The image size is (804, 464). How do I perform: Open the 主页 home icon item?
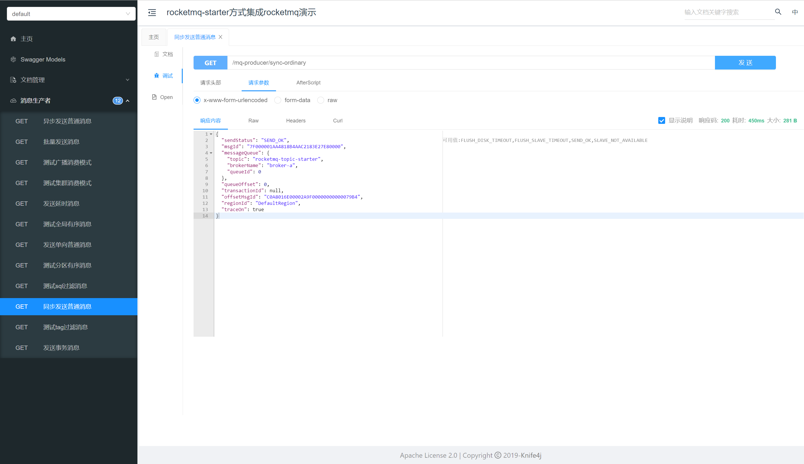(13, 39)
